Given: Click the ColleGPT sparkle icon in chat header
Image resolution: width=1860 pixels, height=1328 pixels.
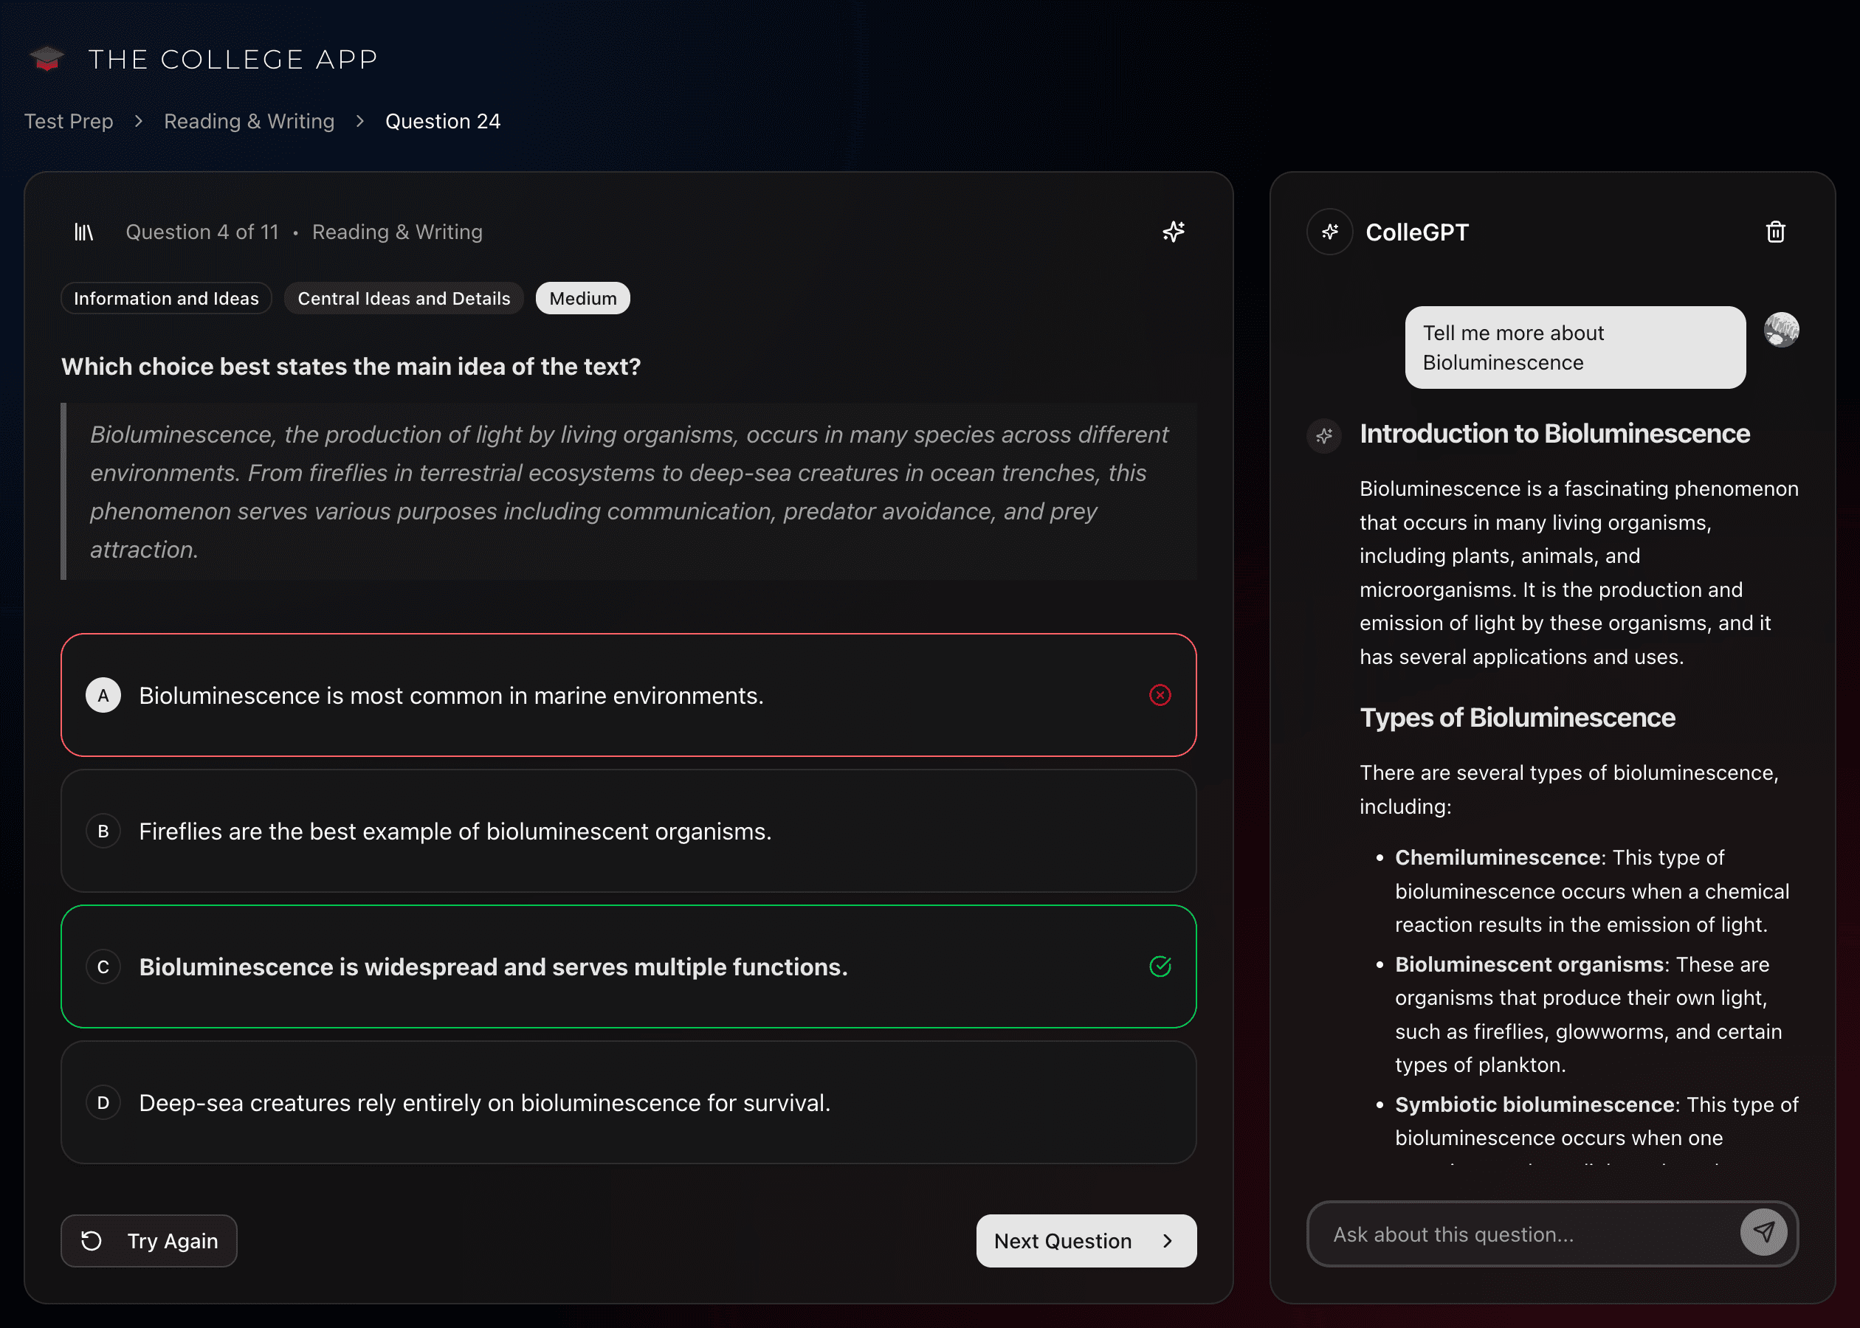Looking at the screenshot, I should (1329, 232).
